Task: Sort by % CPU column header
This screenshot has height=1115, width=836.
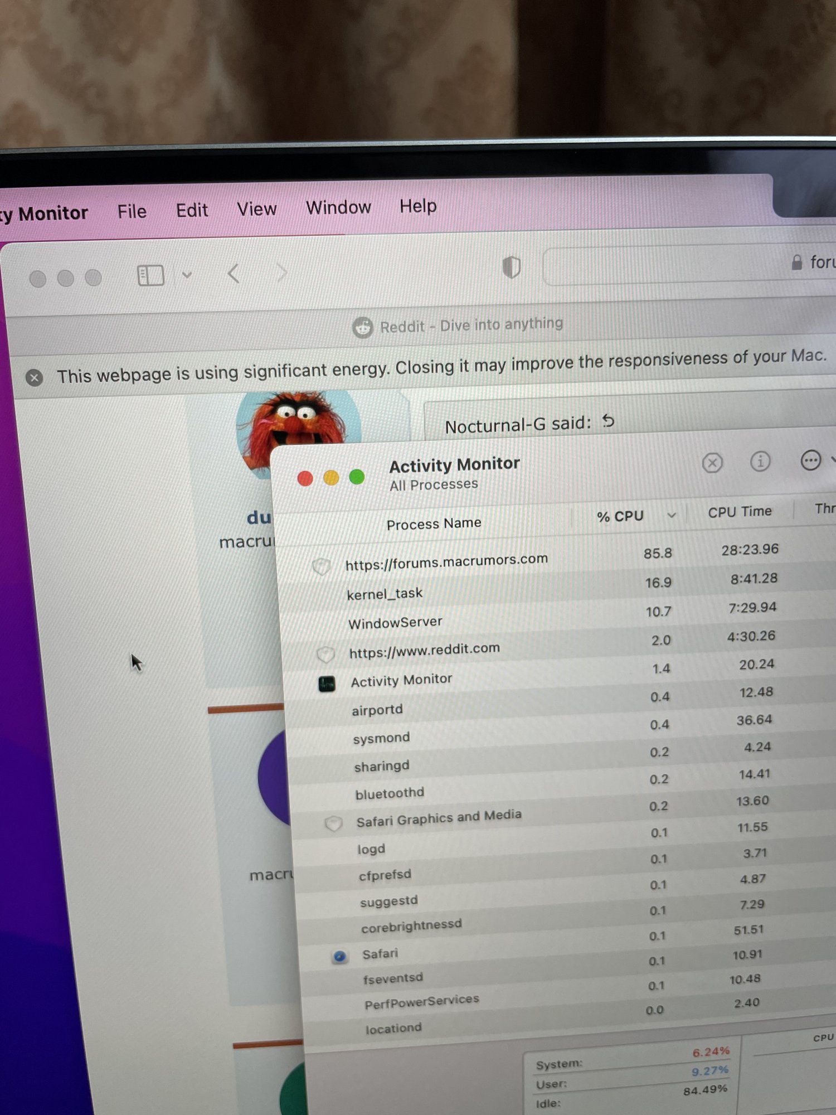Action: coord(620,516)
